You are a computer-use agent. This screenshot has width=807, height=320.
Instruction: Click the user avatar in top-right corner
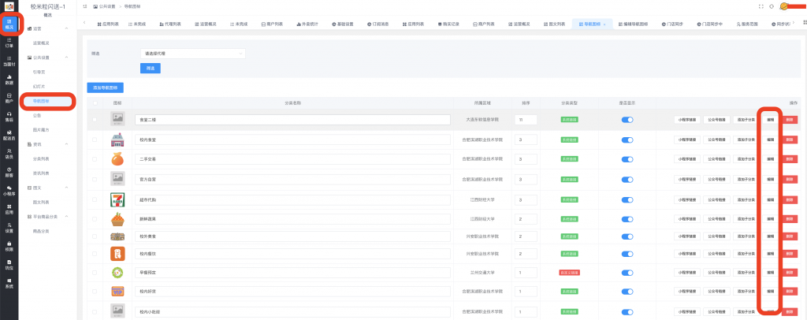[x=784, y=6]
